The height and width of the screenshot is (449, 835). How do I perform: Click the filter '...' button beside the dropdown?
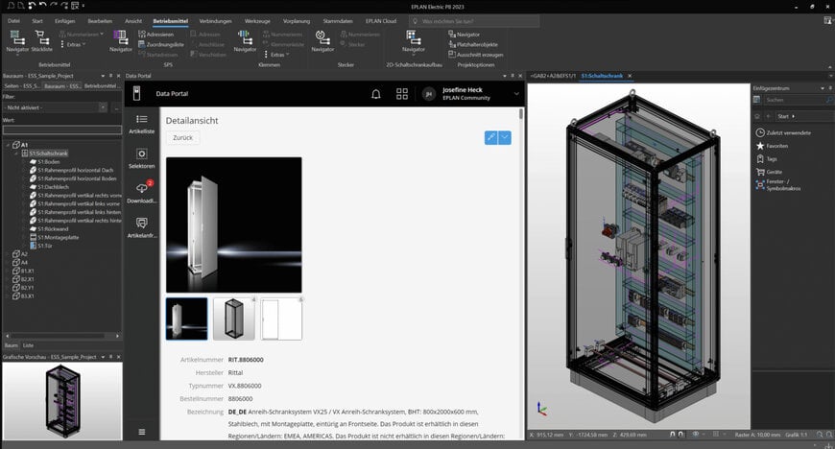[x=116, y=107]
